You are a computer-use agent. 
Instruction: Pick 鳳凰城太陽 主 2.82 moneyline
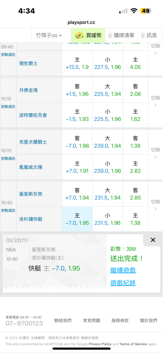click(x=135, y=167)
